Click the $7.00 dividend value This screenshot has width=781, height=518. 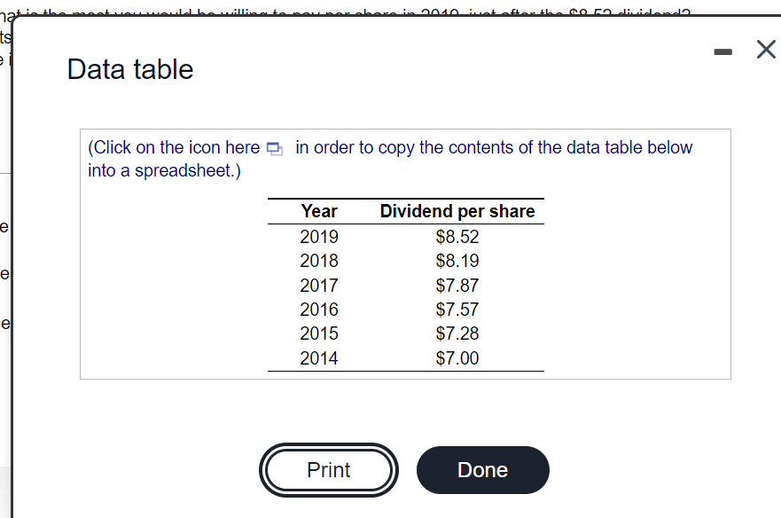pos(457,358)
